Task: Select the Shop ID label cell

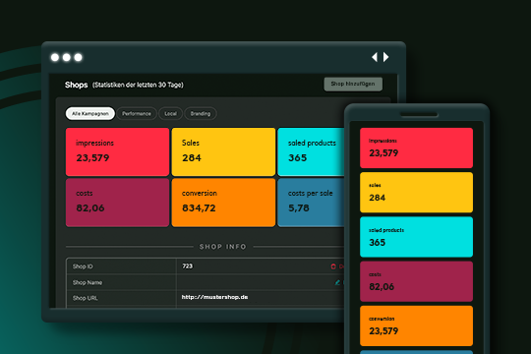Action: [121, 266]
